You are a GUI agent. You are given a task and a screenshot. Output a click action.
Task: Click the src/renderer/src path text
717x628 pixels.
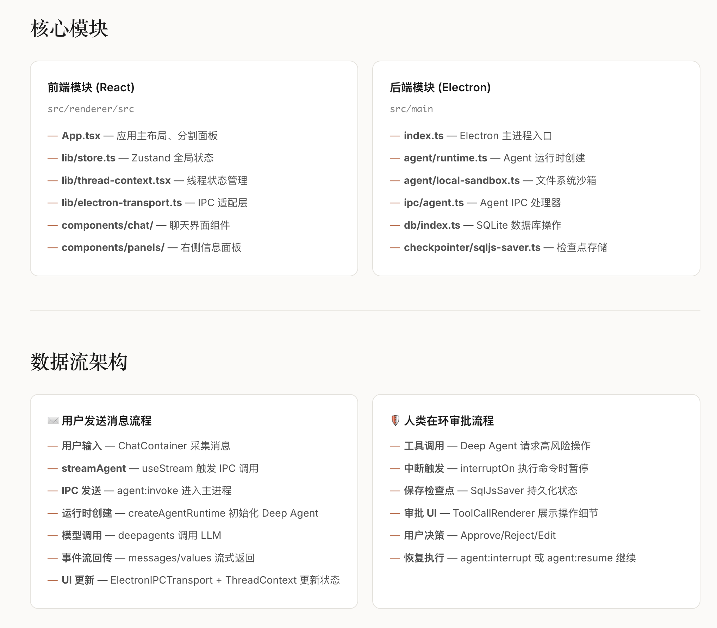pyautogui.click(x=91, y=109)
